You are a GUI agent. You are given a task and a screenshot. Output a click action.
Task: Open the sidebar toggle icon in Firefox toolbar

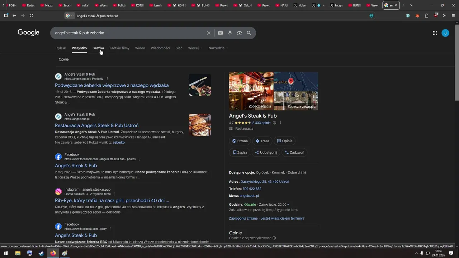[6, 16]
